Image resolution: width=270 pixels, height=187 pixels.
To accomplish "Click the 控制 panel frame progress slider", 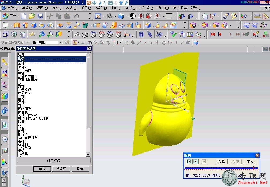I will tap(221, 168).
